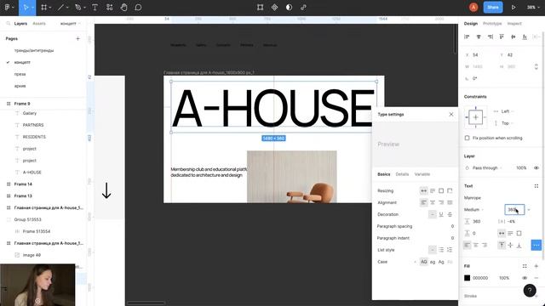Align vertical centers icon
545x306 pixels.
(513, 37)
